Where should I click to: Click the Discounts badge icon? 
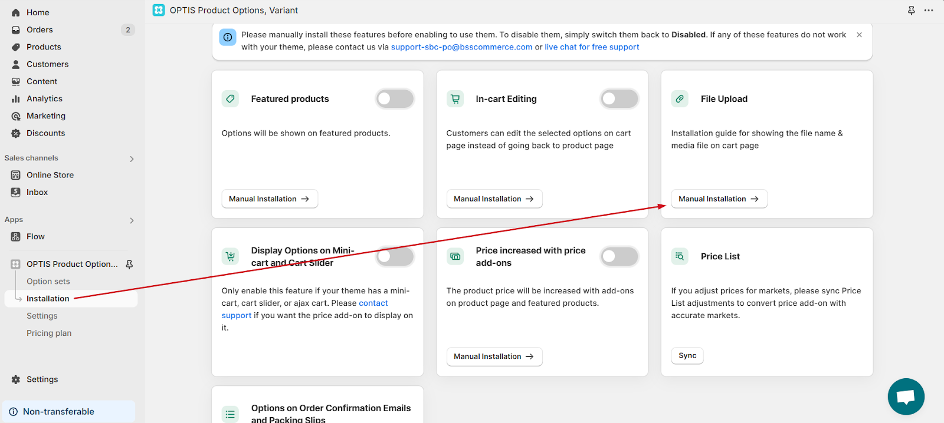pos(16,133)
